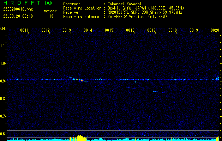Image resolution: width=222 pixels, height=141 pixels.
Task: Click the 1.0 frequency axis label
Action: pos(3,63)
